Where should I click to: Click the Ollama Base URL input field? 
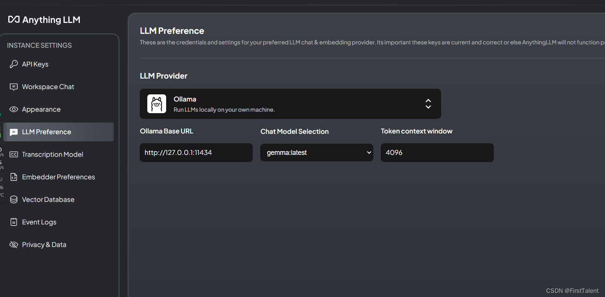coord(196,153)
